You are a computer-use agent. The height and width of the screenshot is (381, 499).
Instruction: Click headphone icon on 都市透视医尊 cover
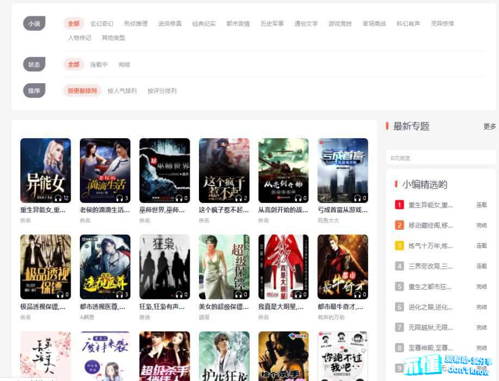(120, 294)
